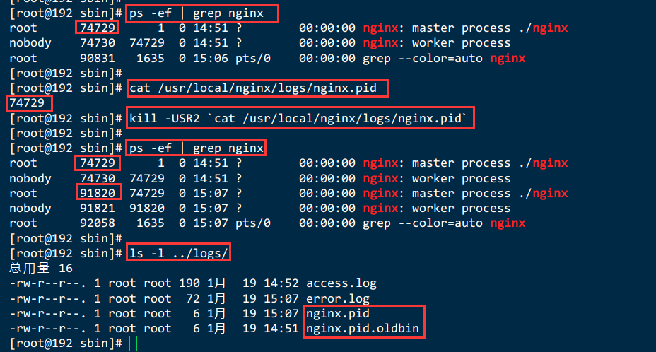Click PID 74729 in second ps output
The height and width of the screenshot is (352, 656).
[x=98, y=163]
